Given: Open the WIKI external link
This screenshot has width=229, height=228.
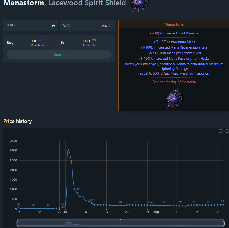Looking at the screenshot, I should tap(106, 26).
